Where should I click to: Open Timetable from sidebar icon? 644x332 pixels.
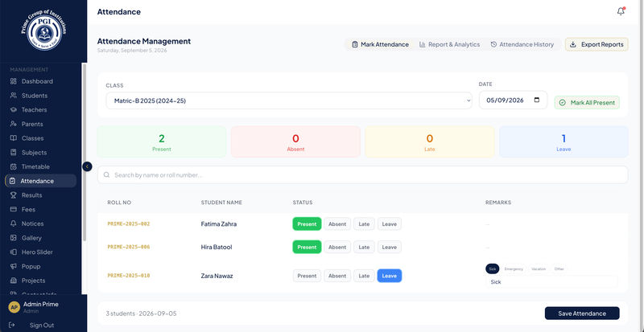pos(14,166)
